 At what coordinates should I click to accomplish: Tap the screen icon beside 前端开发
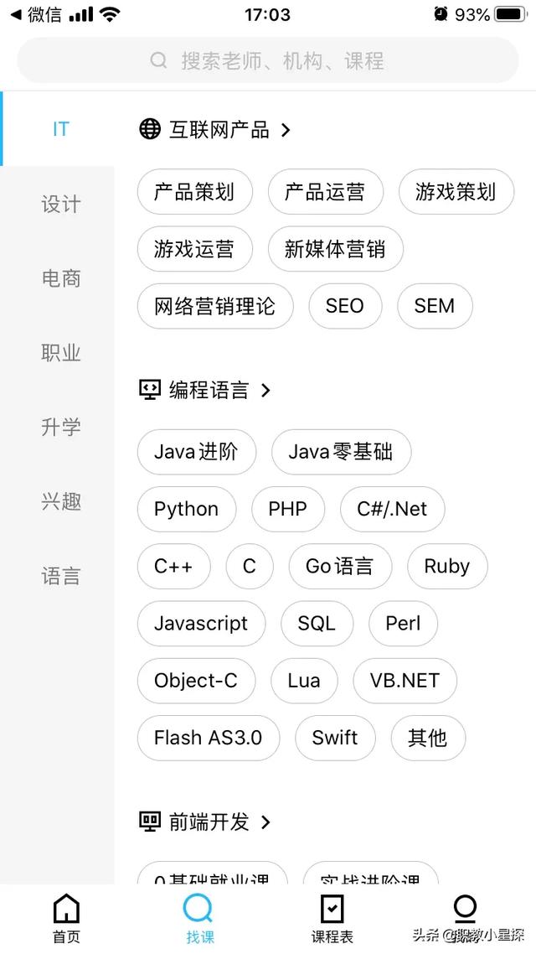tap(150, 822)
